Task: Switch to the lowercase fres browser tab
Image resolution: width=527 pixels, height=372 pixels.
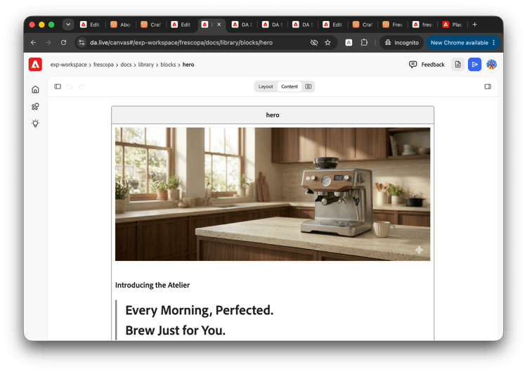Action: pos(422,25)
